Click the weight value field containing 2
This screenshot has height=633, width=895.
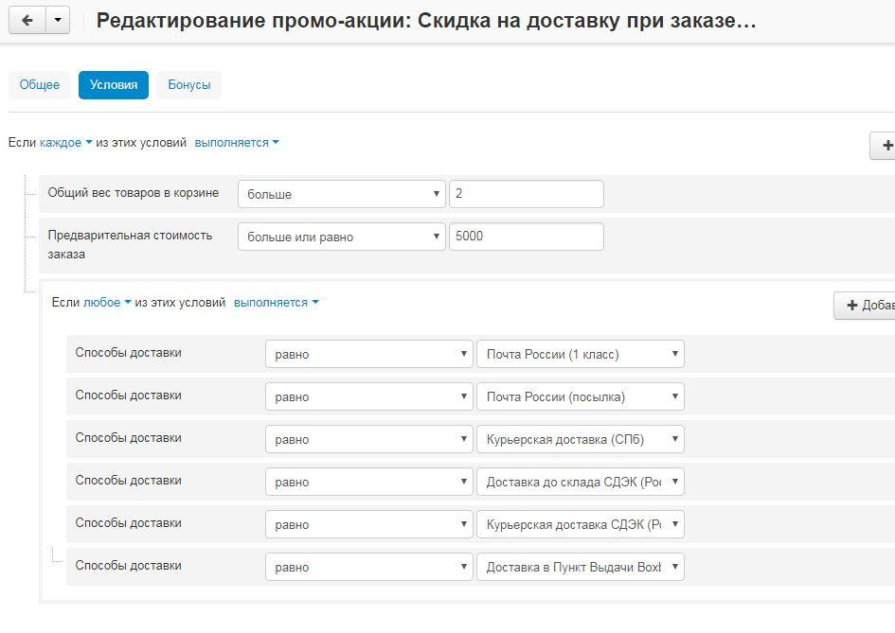526,193
